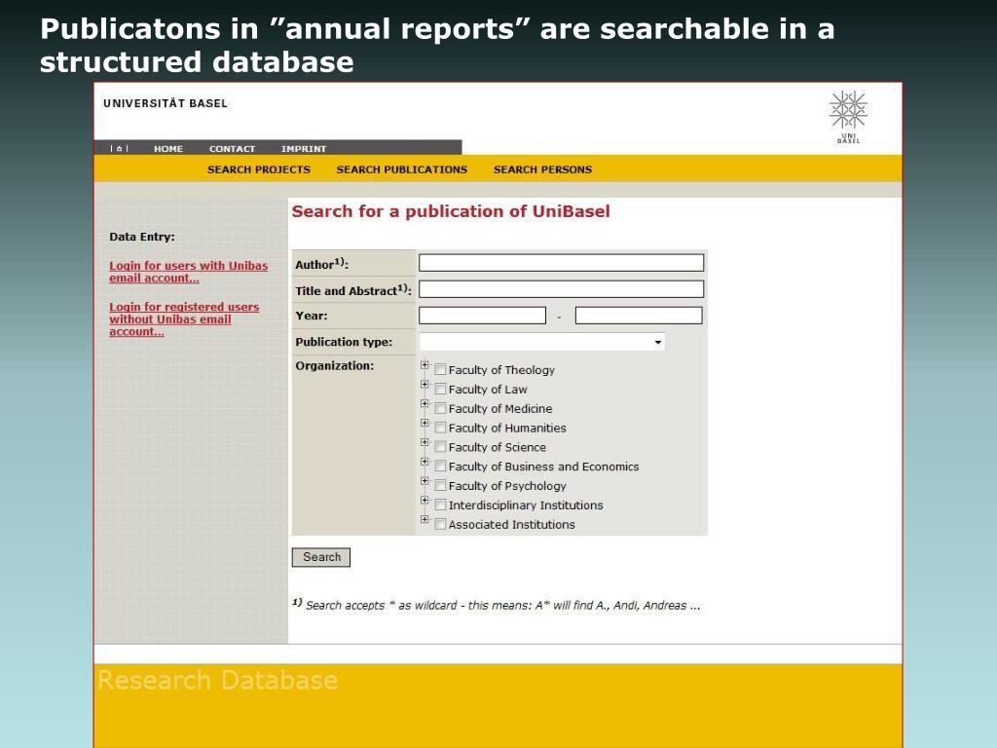Click the wildcard search footnote text
This screenshot has height=748, width=997.
coord(497,605)
